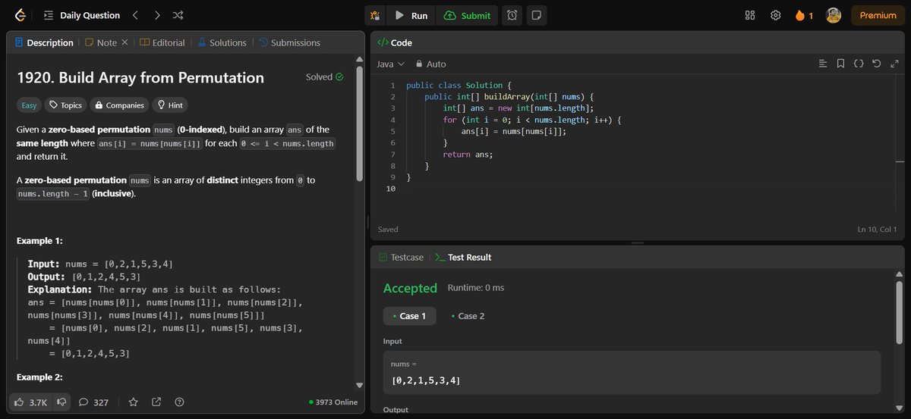Switch to the Description tab
The height and width of the screenshot is (419, 911).
point(44,42)
